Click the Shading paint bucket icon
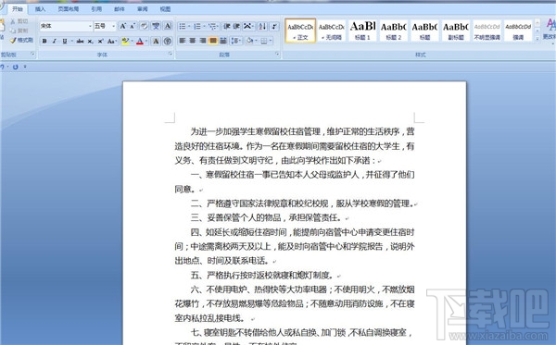Viewport: 556px width, 345px height. coord(249,41)
